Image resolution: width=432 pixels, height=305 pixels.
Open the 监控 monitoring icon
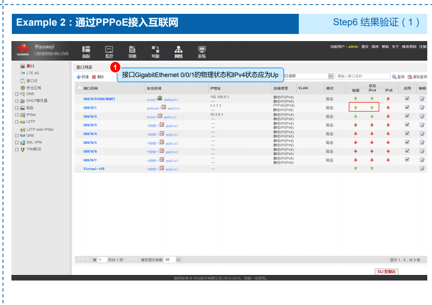(x=109, y=49)
